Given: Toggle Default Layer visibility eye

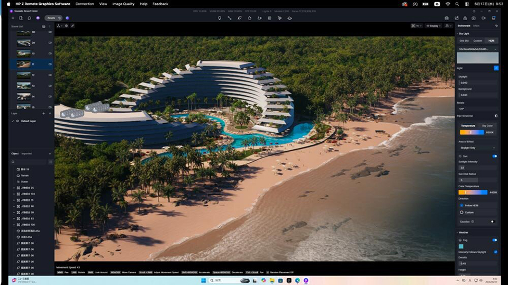Looking at the screenshot, I should pyautogui.click(x=17, y=121).
